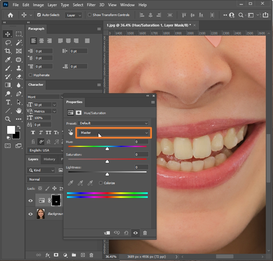This screenshot has height=261, width=273.
Task: Click the faux bold T button
Action: point(33,133)
